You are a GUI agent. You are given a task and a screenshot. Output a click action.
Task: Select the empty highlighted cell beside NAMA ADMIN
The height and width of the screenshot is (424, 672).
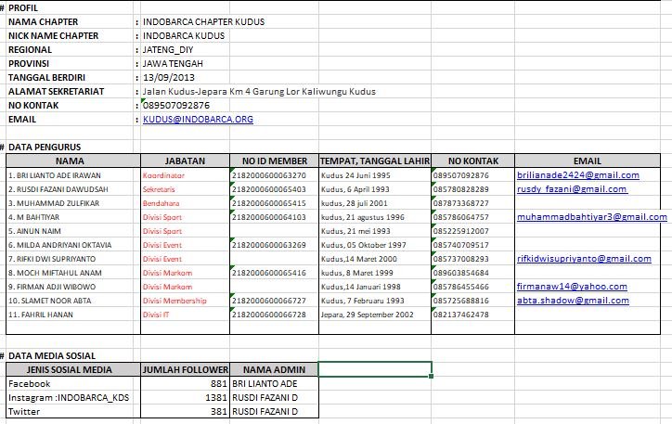(x=375, y=369)
